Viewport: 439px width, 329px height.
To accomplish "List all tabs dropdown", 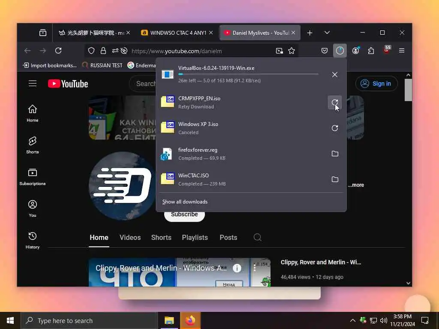I will 327,33.
